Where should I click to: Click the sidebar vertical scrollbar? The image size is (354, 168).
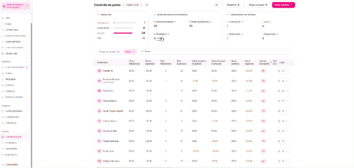31,95
